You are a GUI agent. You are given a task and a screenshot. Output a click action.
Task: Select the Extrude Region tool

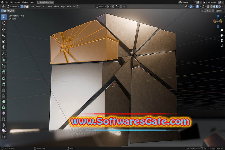point(4,72)
